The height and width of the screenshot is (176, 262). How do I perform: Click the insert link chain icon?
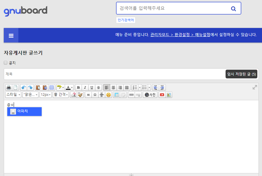131,95
